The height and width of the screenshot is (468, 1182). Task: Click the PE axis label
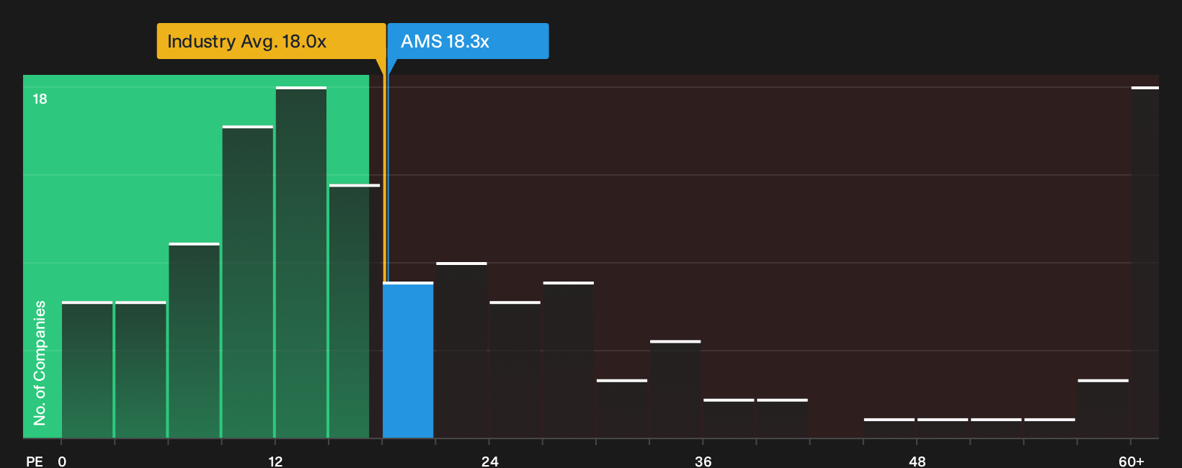[35, 461]
